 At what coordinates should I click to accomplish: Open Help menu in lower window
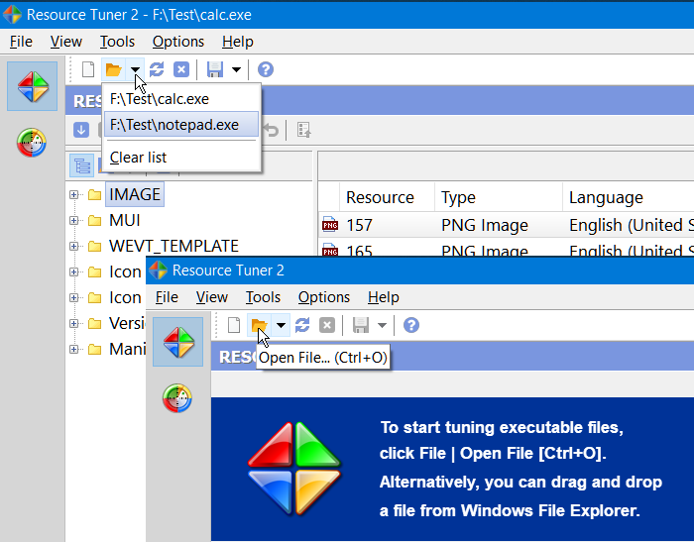click(384, 297)
